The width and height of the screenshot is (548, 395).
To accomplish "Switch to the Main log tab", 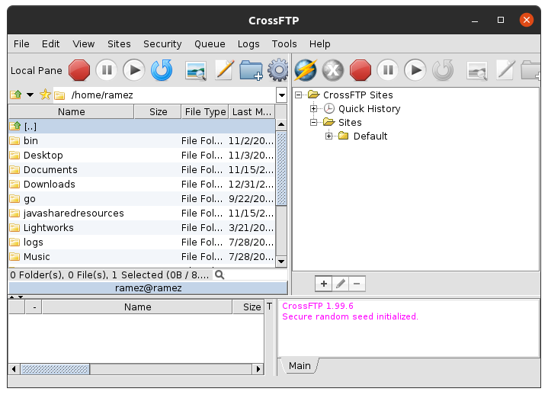I will 300,366.
